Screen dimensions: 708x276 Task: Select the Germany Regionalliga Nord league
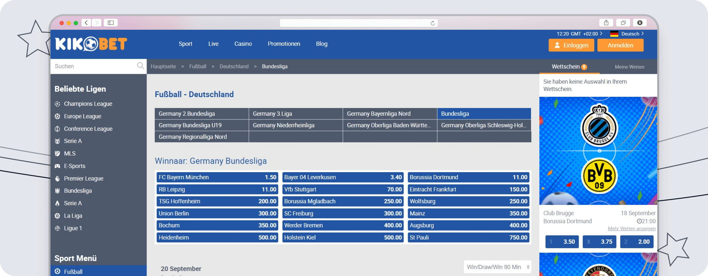[202, 137]
